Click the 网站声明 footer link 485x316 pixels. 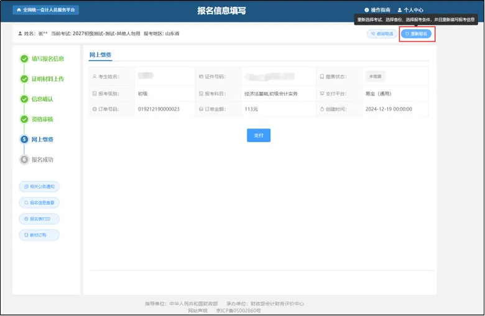pyautogui.click(x=198, y=310)
